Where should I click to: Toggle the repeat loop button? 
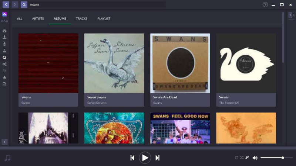tap(236, 158)
